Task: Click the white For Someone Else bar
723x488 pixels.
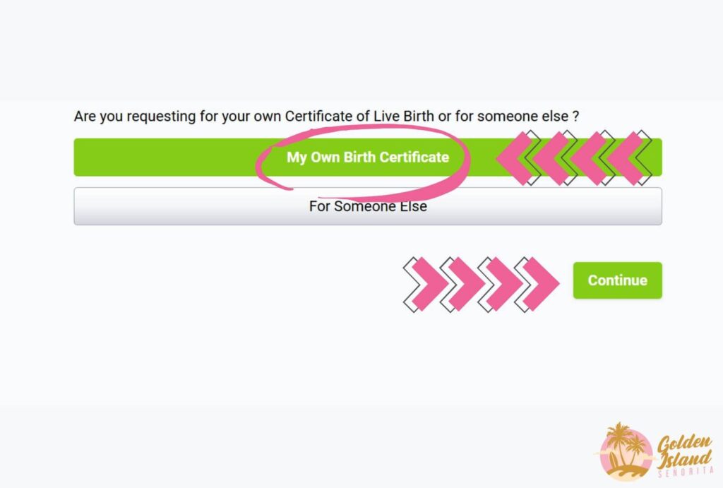Action: tap(212, 206)
